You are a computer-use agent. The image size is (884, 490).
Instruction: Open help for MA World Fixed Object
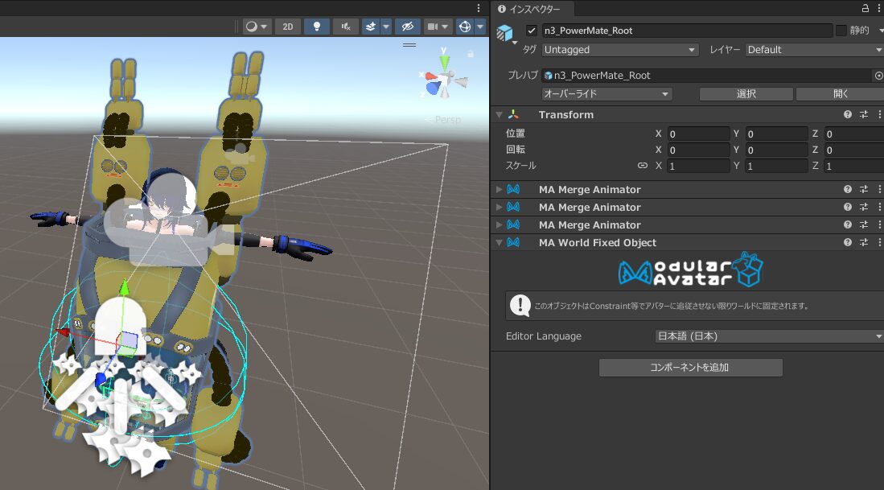[x=848, y=243]
